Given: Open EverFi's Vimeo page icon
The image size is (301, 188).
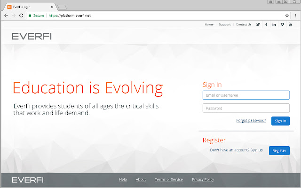Looking at the screenshot, I should tap(282, 24).
